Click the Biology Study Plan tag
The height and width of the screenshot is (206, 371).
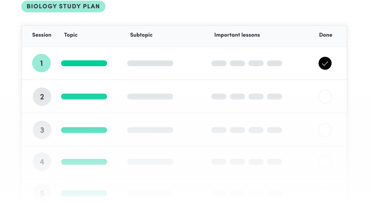pyautogui.click(x=63, y=6)
